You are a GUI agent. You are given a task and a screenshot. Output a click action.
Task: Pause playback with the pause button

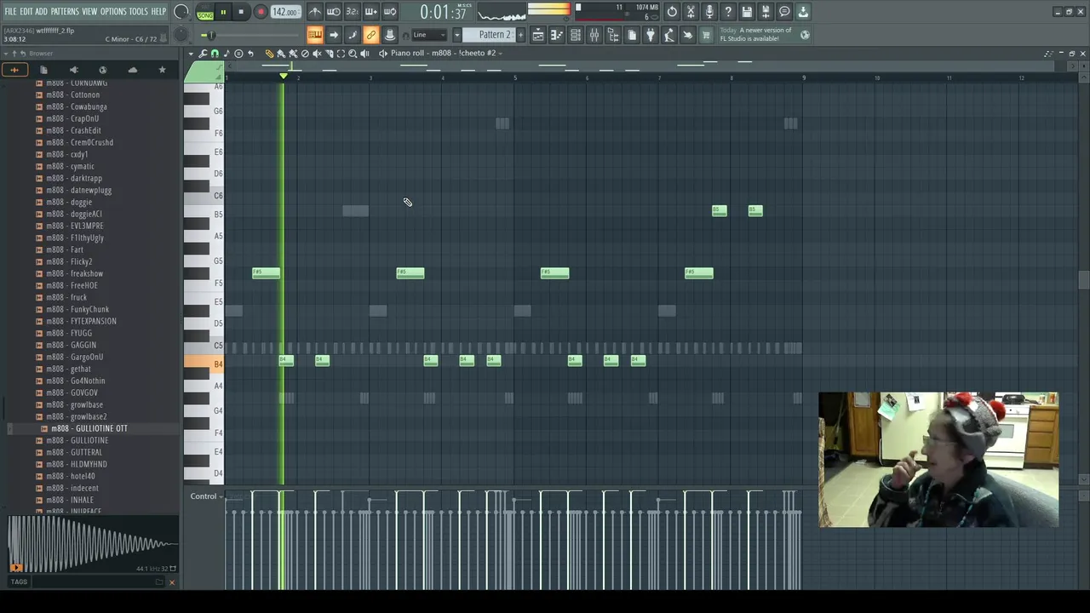click(223, 13)
